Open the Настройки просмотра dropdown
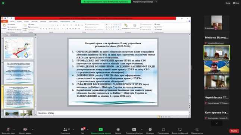241x135 pixels. (145, 2)
